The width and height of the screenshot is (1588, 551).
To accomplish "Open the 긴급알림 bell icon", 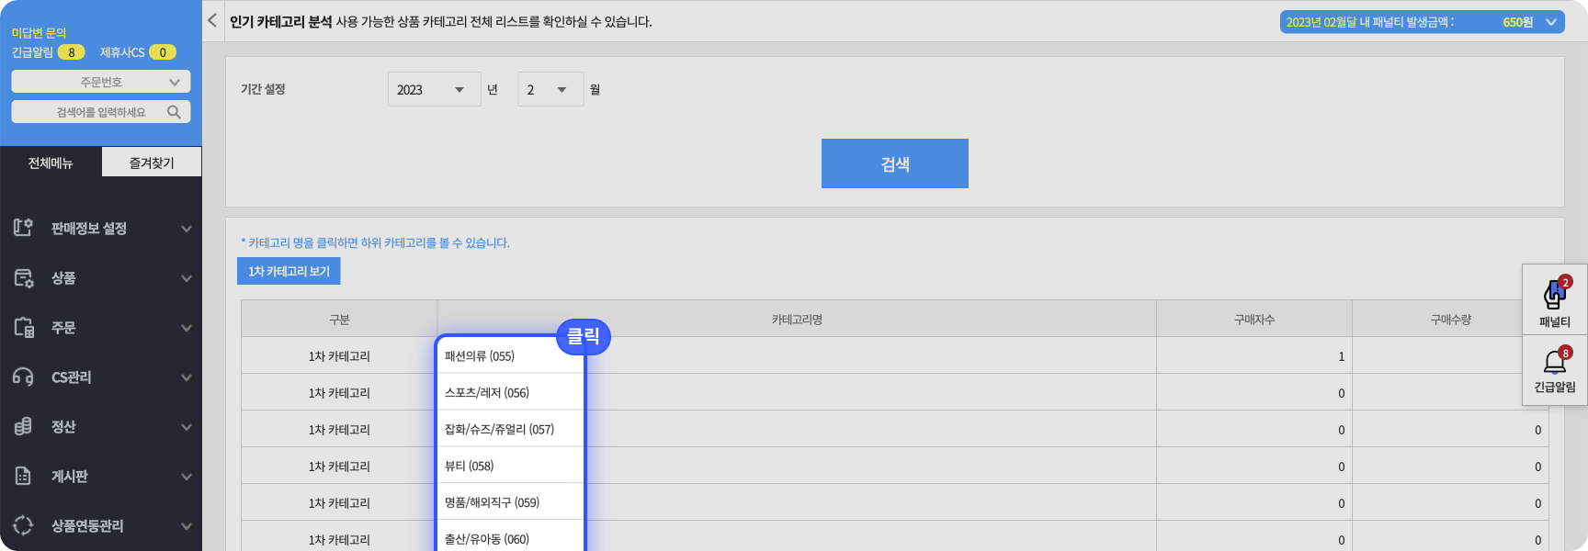I will pos(1554,364).
